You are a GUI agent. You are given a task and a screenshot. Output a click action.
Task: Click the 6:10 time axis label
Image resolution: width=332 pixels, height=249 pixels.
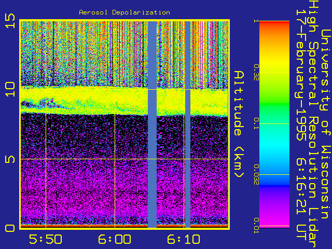(x=184, y=240)
